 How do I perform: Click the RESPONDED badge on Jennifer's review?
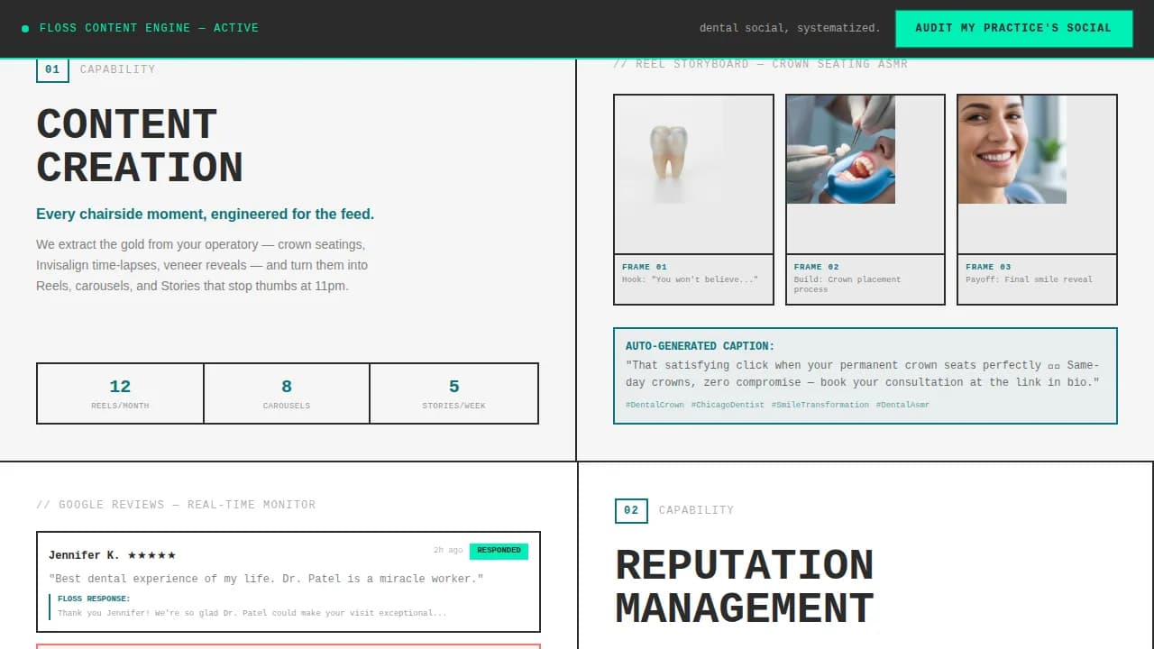[499, 551]
